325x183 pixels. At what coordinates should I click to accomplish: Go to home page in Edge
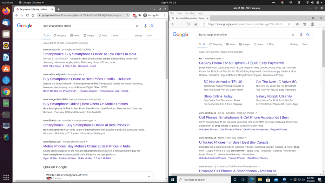(196, 24)
